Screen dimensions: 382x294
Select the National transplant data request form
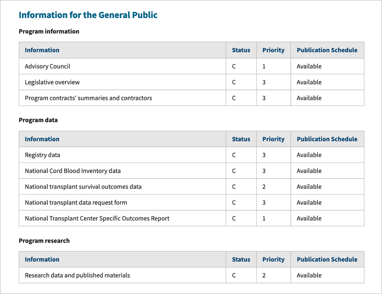(76, 203)
